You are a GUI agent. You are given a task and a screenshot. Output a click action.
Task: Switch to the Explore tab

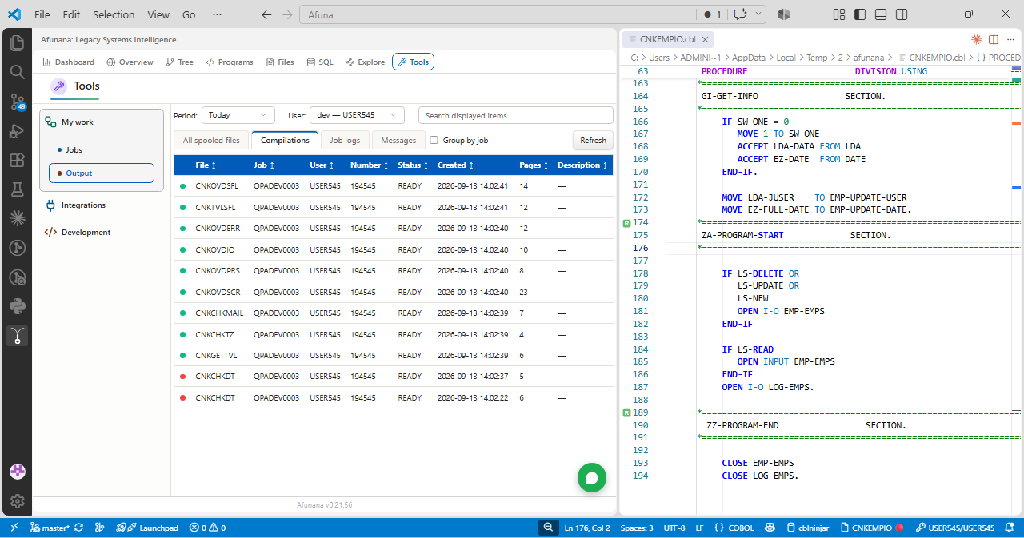(366, 62)
